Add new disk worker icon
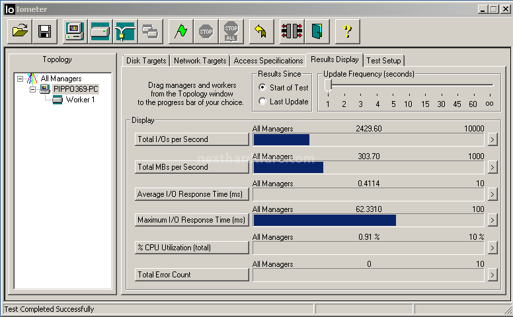The image size is (513, 317). point(100,32)
